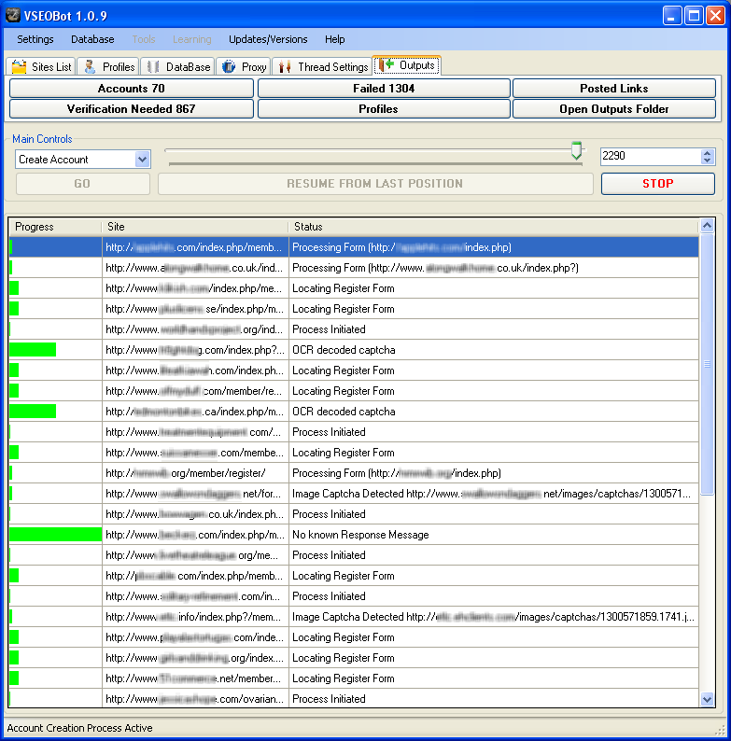Click the Site column header
The image size is (731, 741).
(x=195, y=227)
